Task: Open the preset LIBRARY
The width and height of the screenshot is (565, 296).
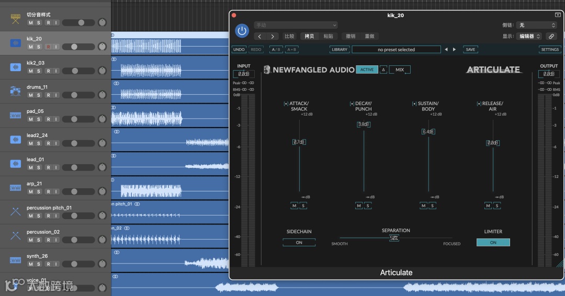Action: pos(340,50)
